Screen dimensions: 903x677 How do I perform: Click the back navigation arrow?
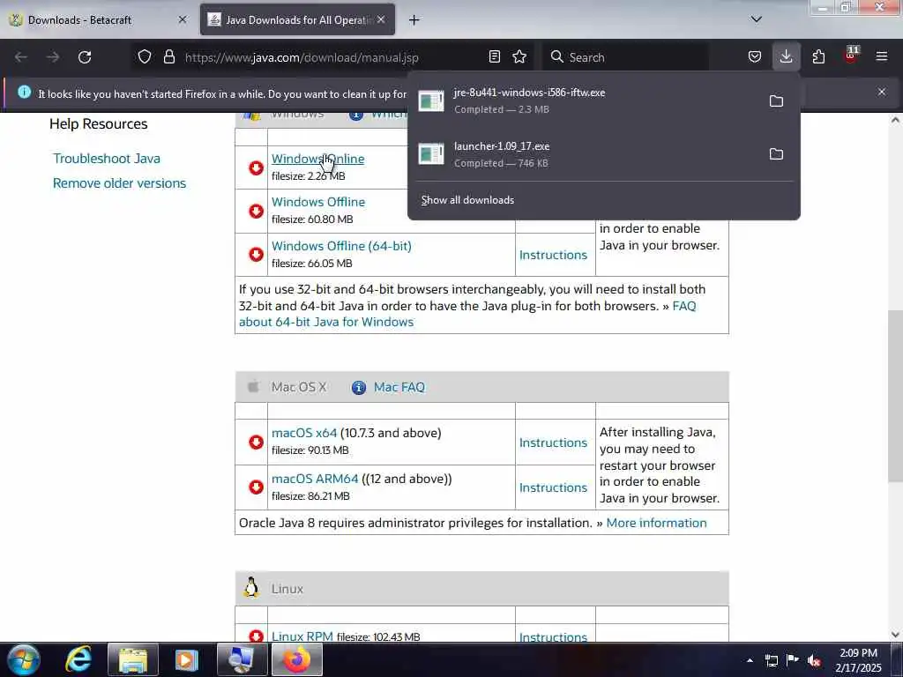21,57
